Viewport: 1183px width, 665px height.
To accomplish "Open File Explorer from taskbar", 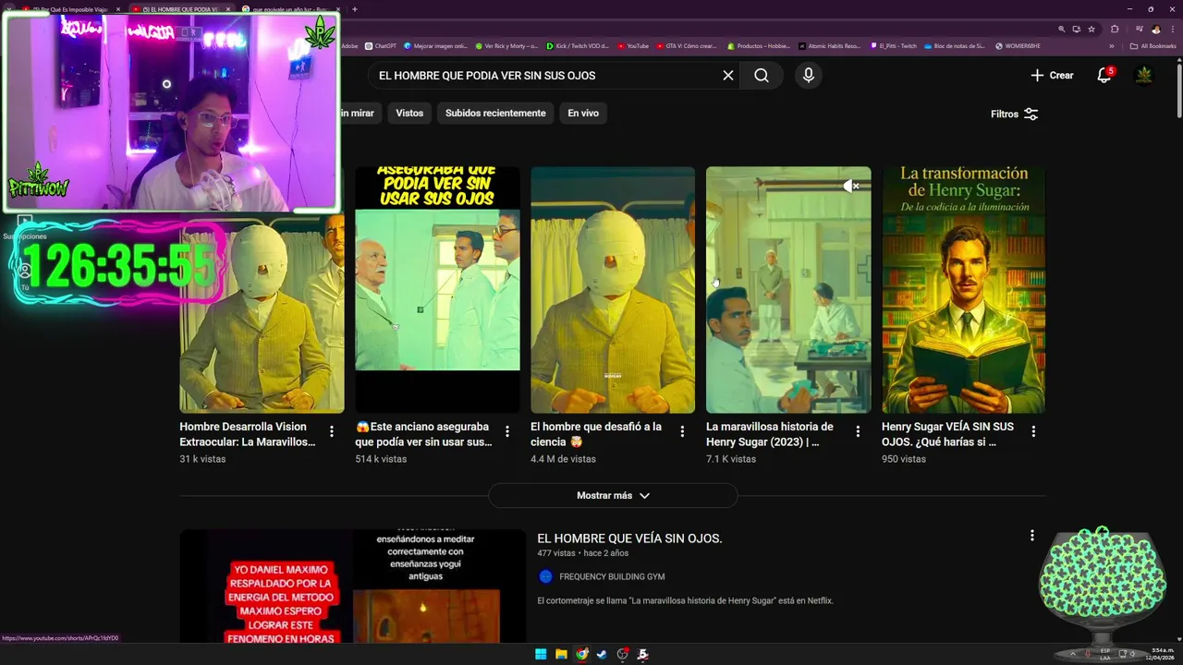I will (x=561, y=654).
